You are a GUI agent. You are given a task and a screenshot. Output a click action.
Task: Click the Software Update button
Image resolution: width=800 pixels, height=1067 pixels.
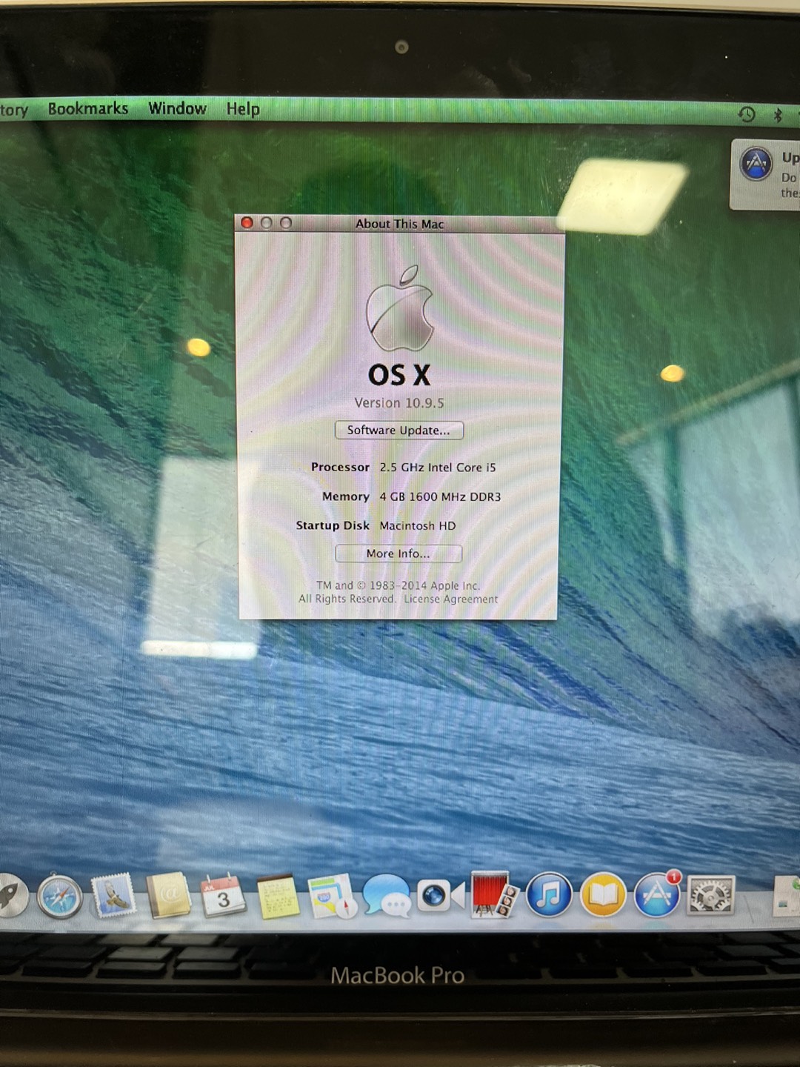(x=398, y=431)
